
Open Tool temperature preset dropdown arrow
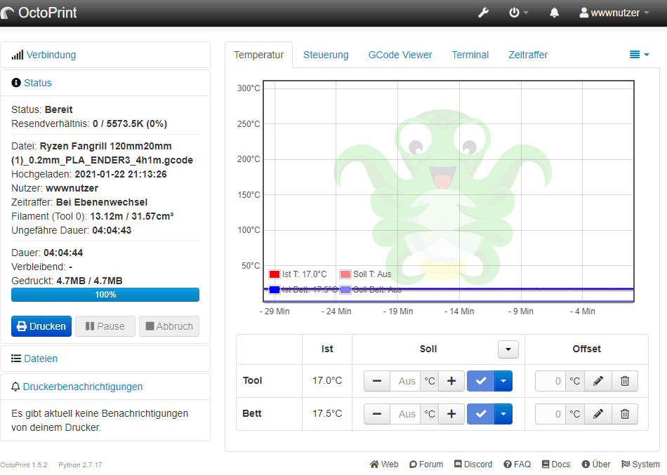coord(503,381)
